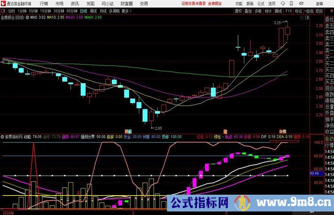The width and height of the screenshot is (334, 215).
Task: Open the mail envelope icon
Action: pyautogui.click(x=301, y=4)
